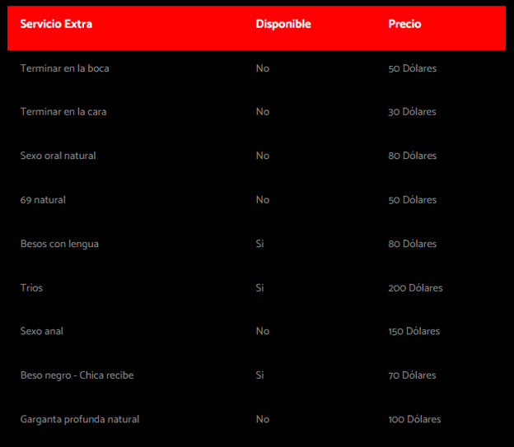
Task: Click the '30 Dólares' price cell
Action: [x=412, y=112]
